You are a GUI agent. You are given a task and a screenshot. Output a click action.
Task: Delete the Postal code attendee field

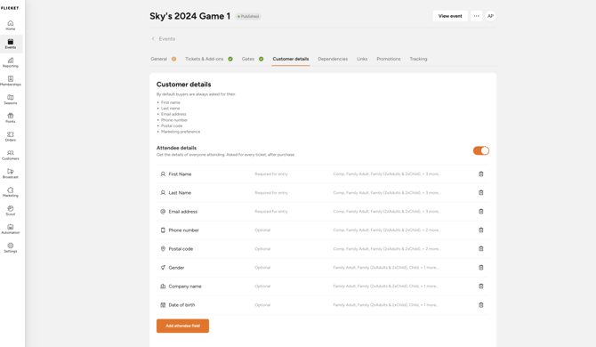pyautogui.click(x=481, y=248)
